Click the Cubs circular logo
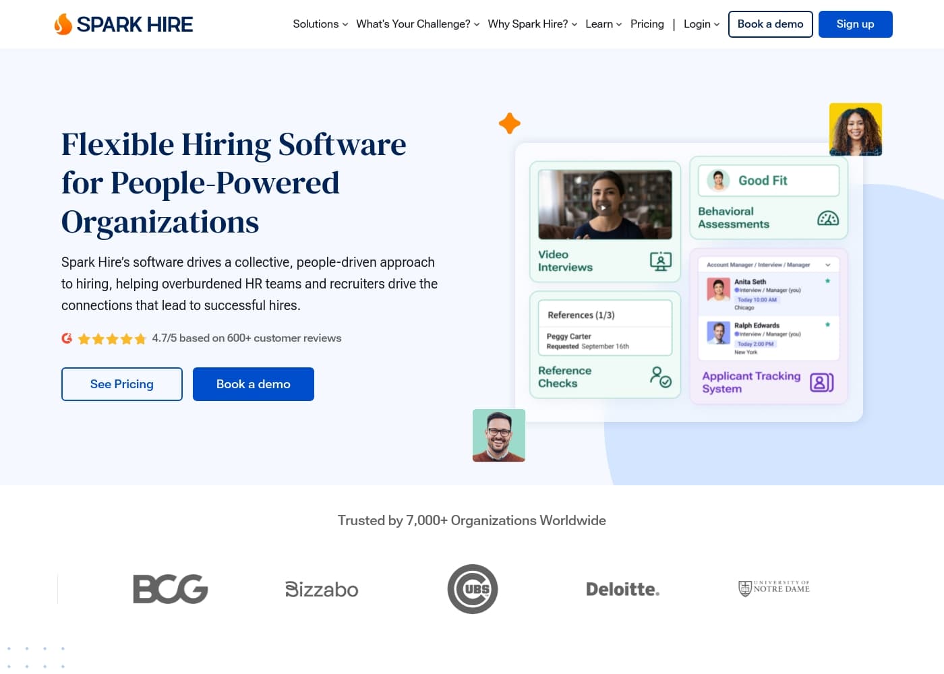 tap(473, 589)
